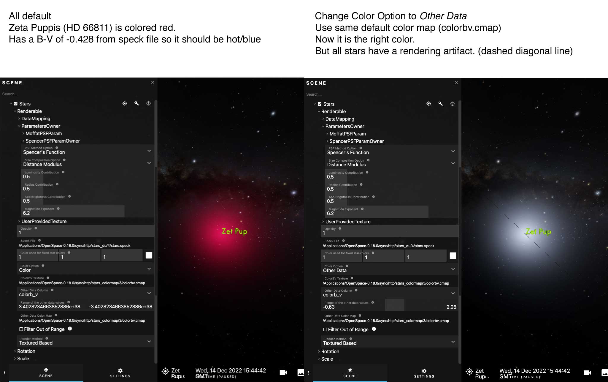
Task: Click the focus target icon beside Stars
Action: 125,103
